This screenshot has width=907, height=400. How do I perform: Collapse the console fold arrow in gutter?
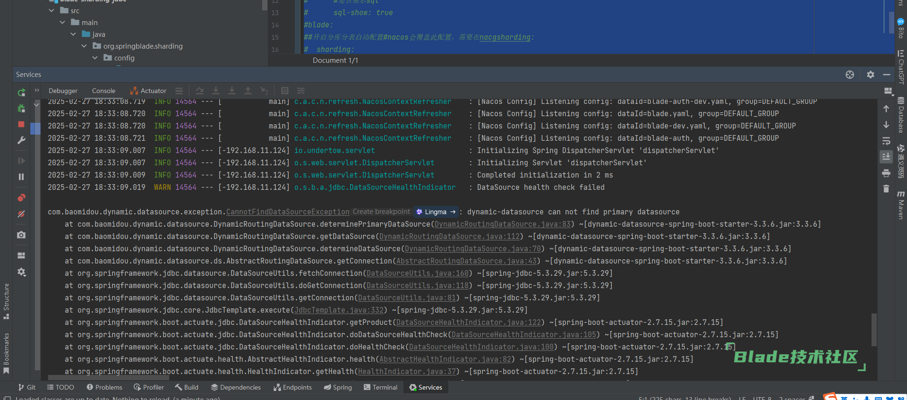(x=36, y=104)
